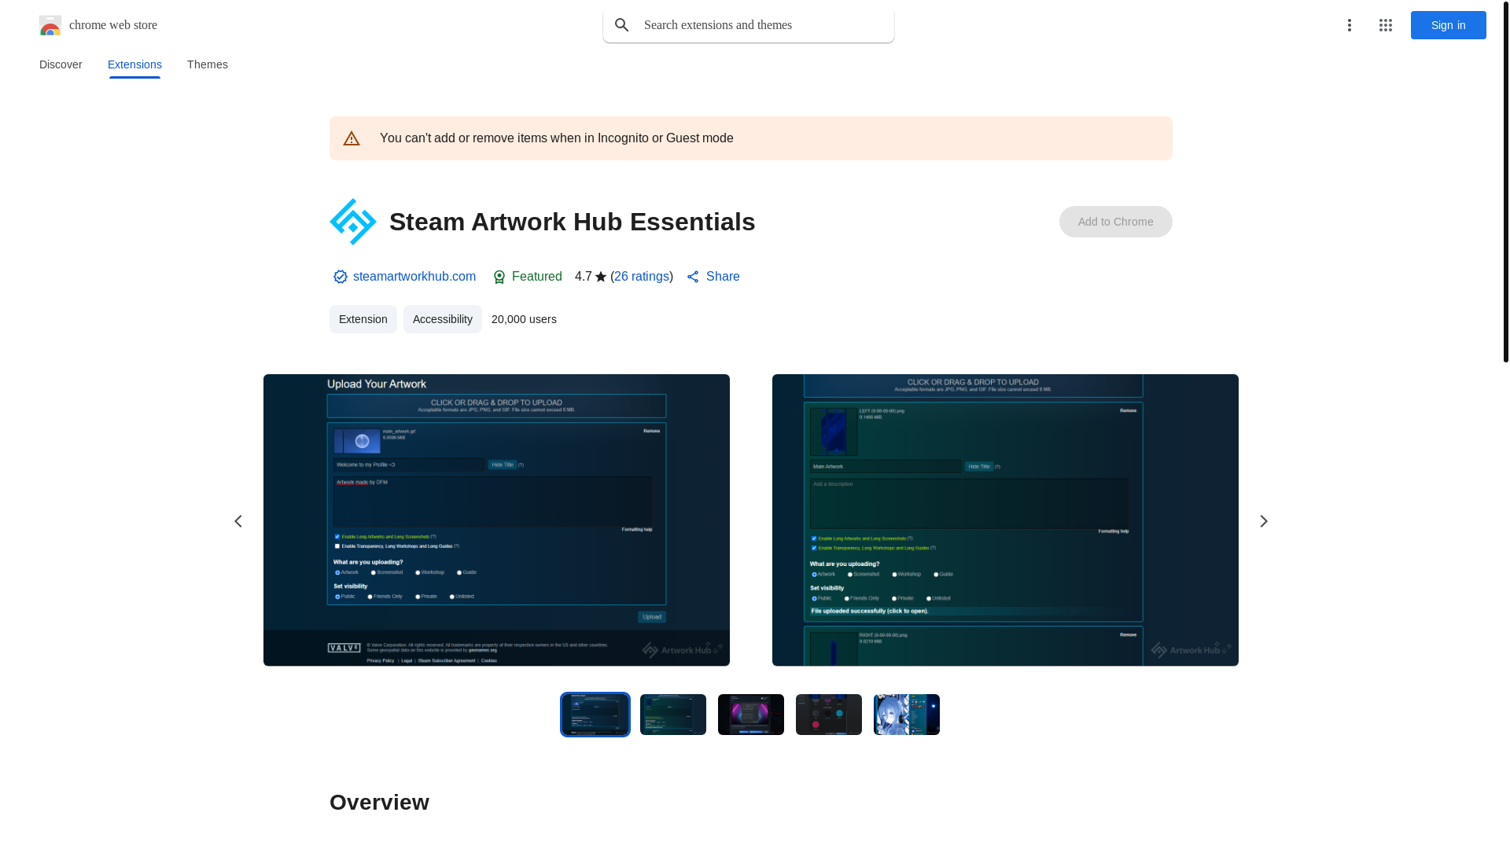
Task: Click the 20,000 users text
Action: tap(524, 319)
